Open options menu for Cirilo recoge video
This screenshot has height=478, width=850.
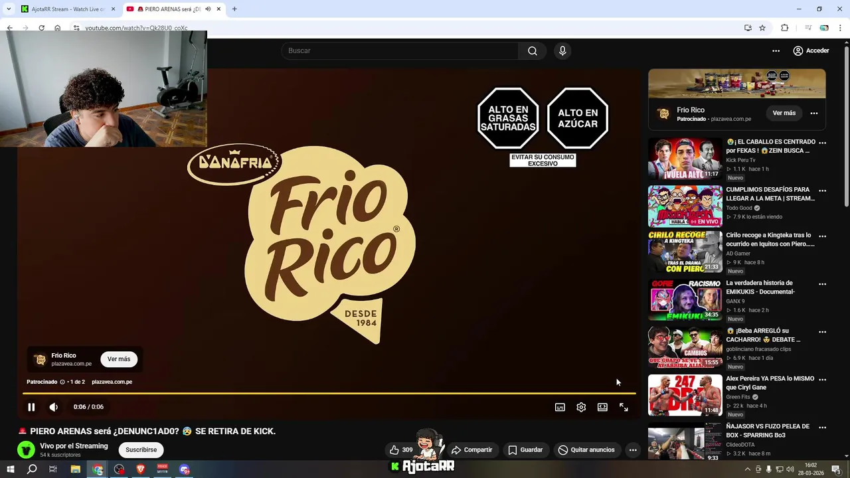(822, 236)
